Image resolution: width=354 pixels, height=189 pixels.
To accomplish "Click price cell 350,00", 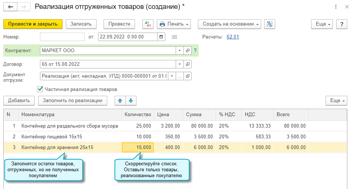I will [x=168, y=136].
